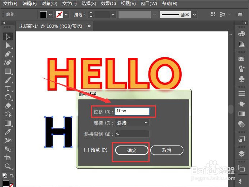Click the stroke none swatch

[x=59, y=15]
